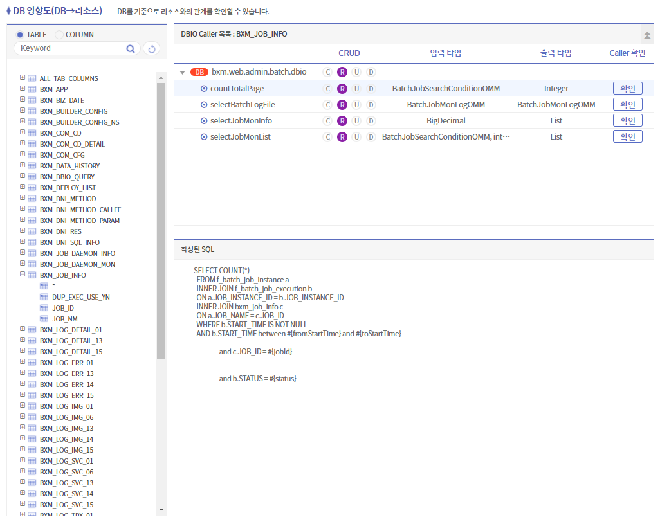Viewport: 660px width, 524px height.
Task: Select the TABLE radio button
Action: coord(20,35)
